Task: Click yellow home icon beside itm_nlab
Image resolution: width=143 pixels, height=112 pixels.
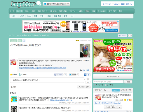Action: (x=125, y=100)
